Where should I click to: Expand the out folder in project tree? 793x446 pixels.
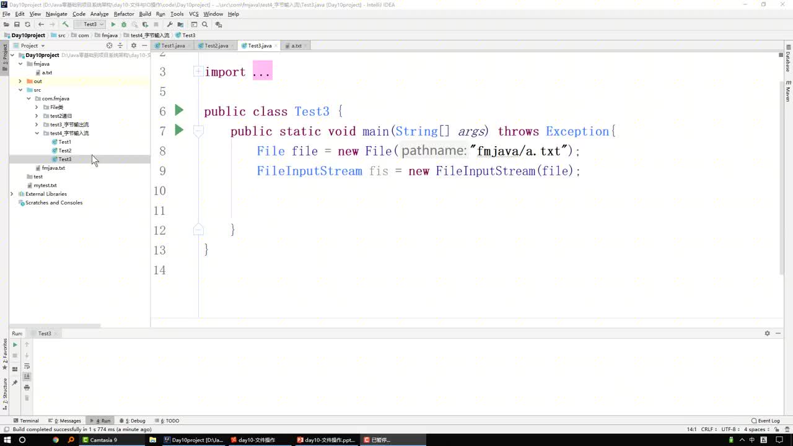[20, 81]
